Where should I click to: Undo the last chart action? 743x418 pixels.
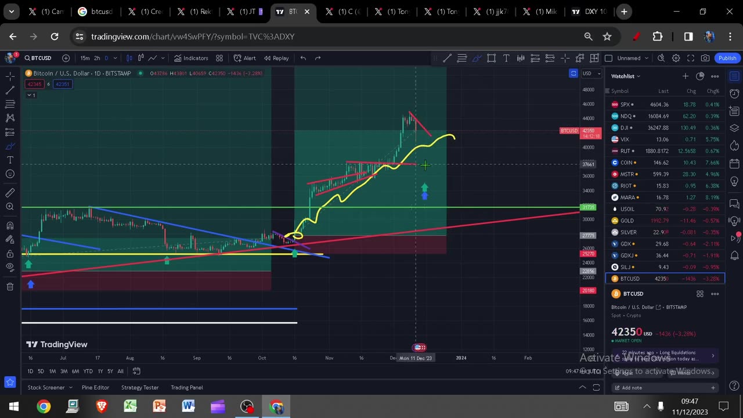(x=303, y=58)
